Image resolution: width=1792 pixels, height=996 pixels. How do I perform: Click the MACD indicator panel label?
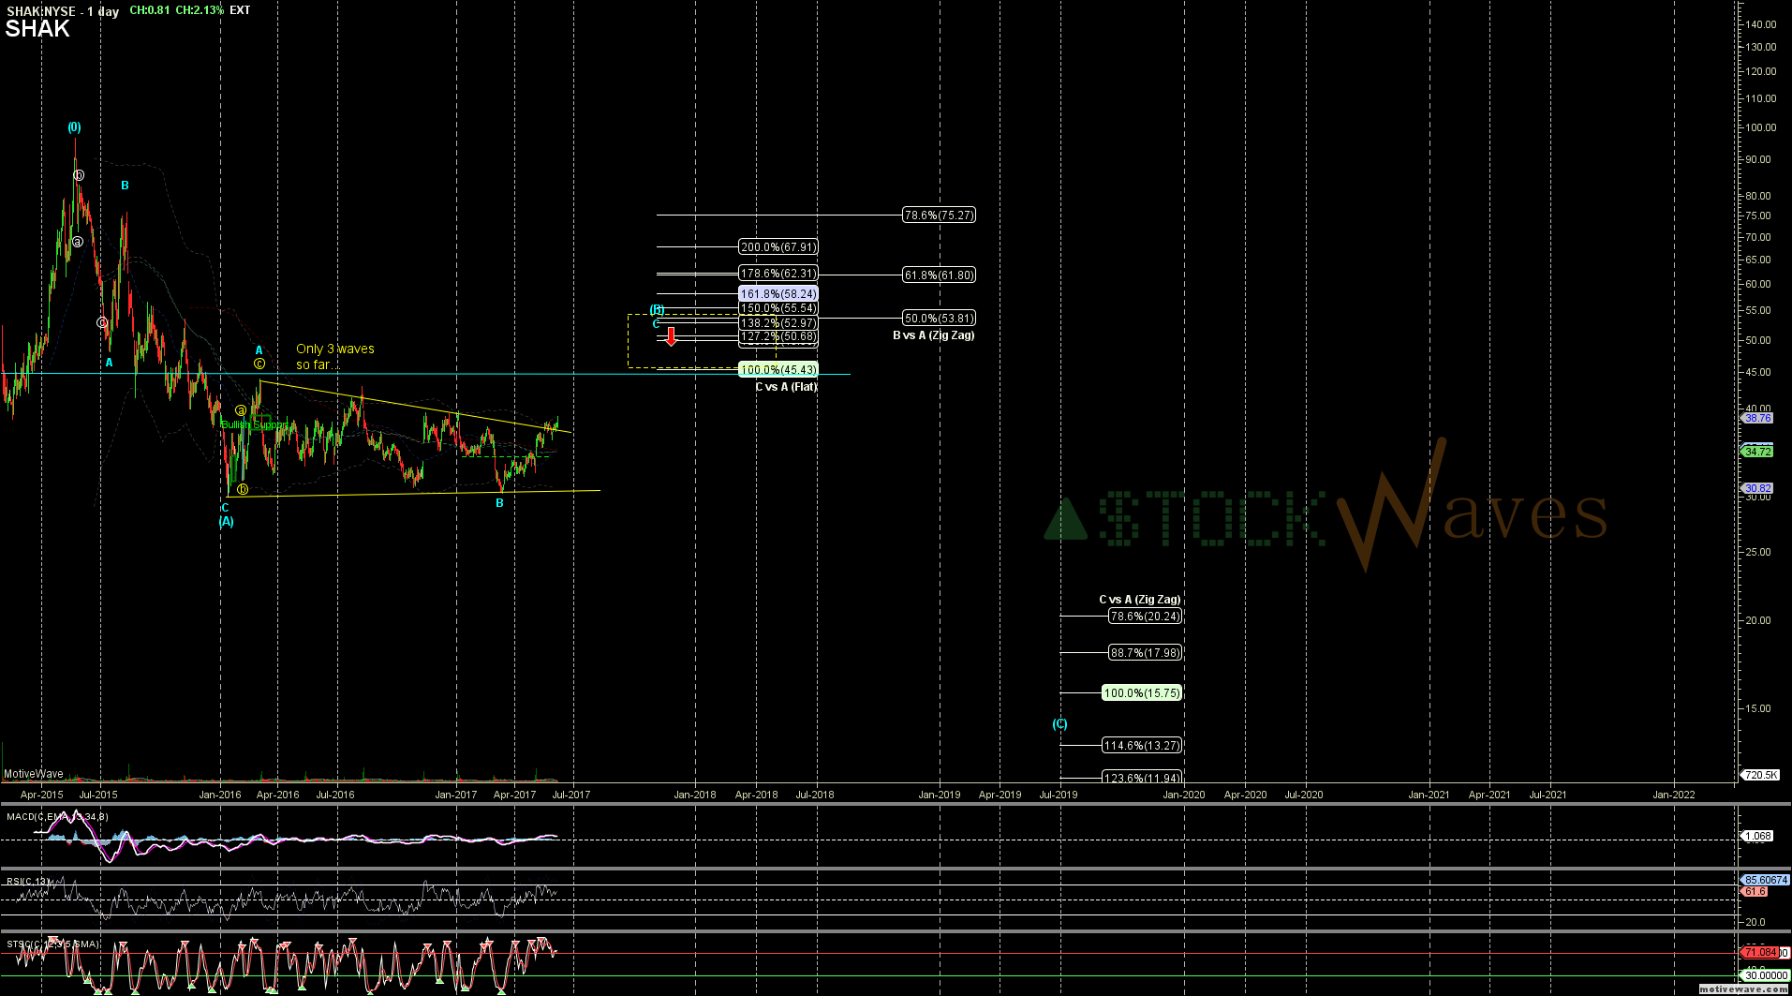57,817
